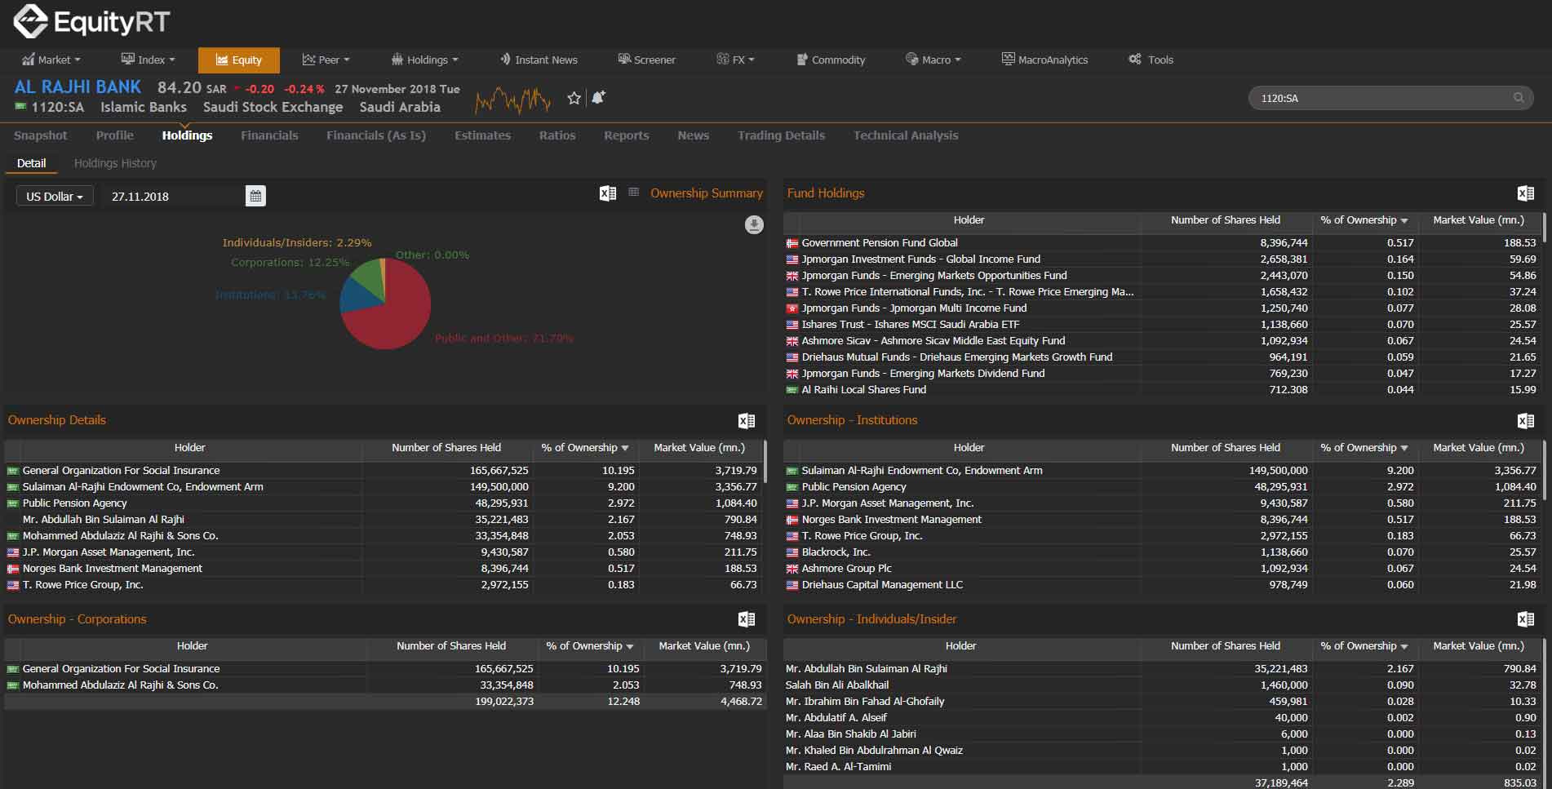Viewport: 1552px width, 789px height.
Task: Click the AL RAJHI BANK company name
Action: click(x=78, y=86)
